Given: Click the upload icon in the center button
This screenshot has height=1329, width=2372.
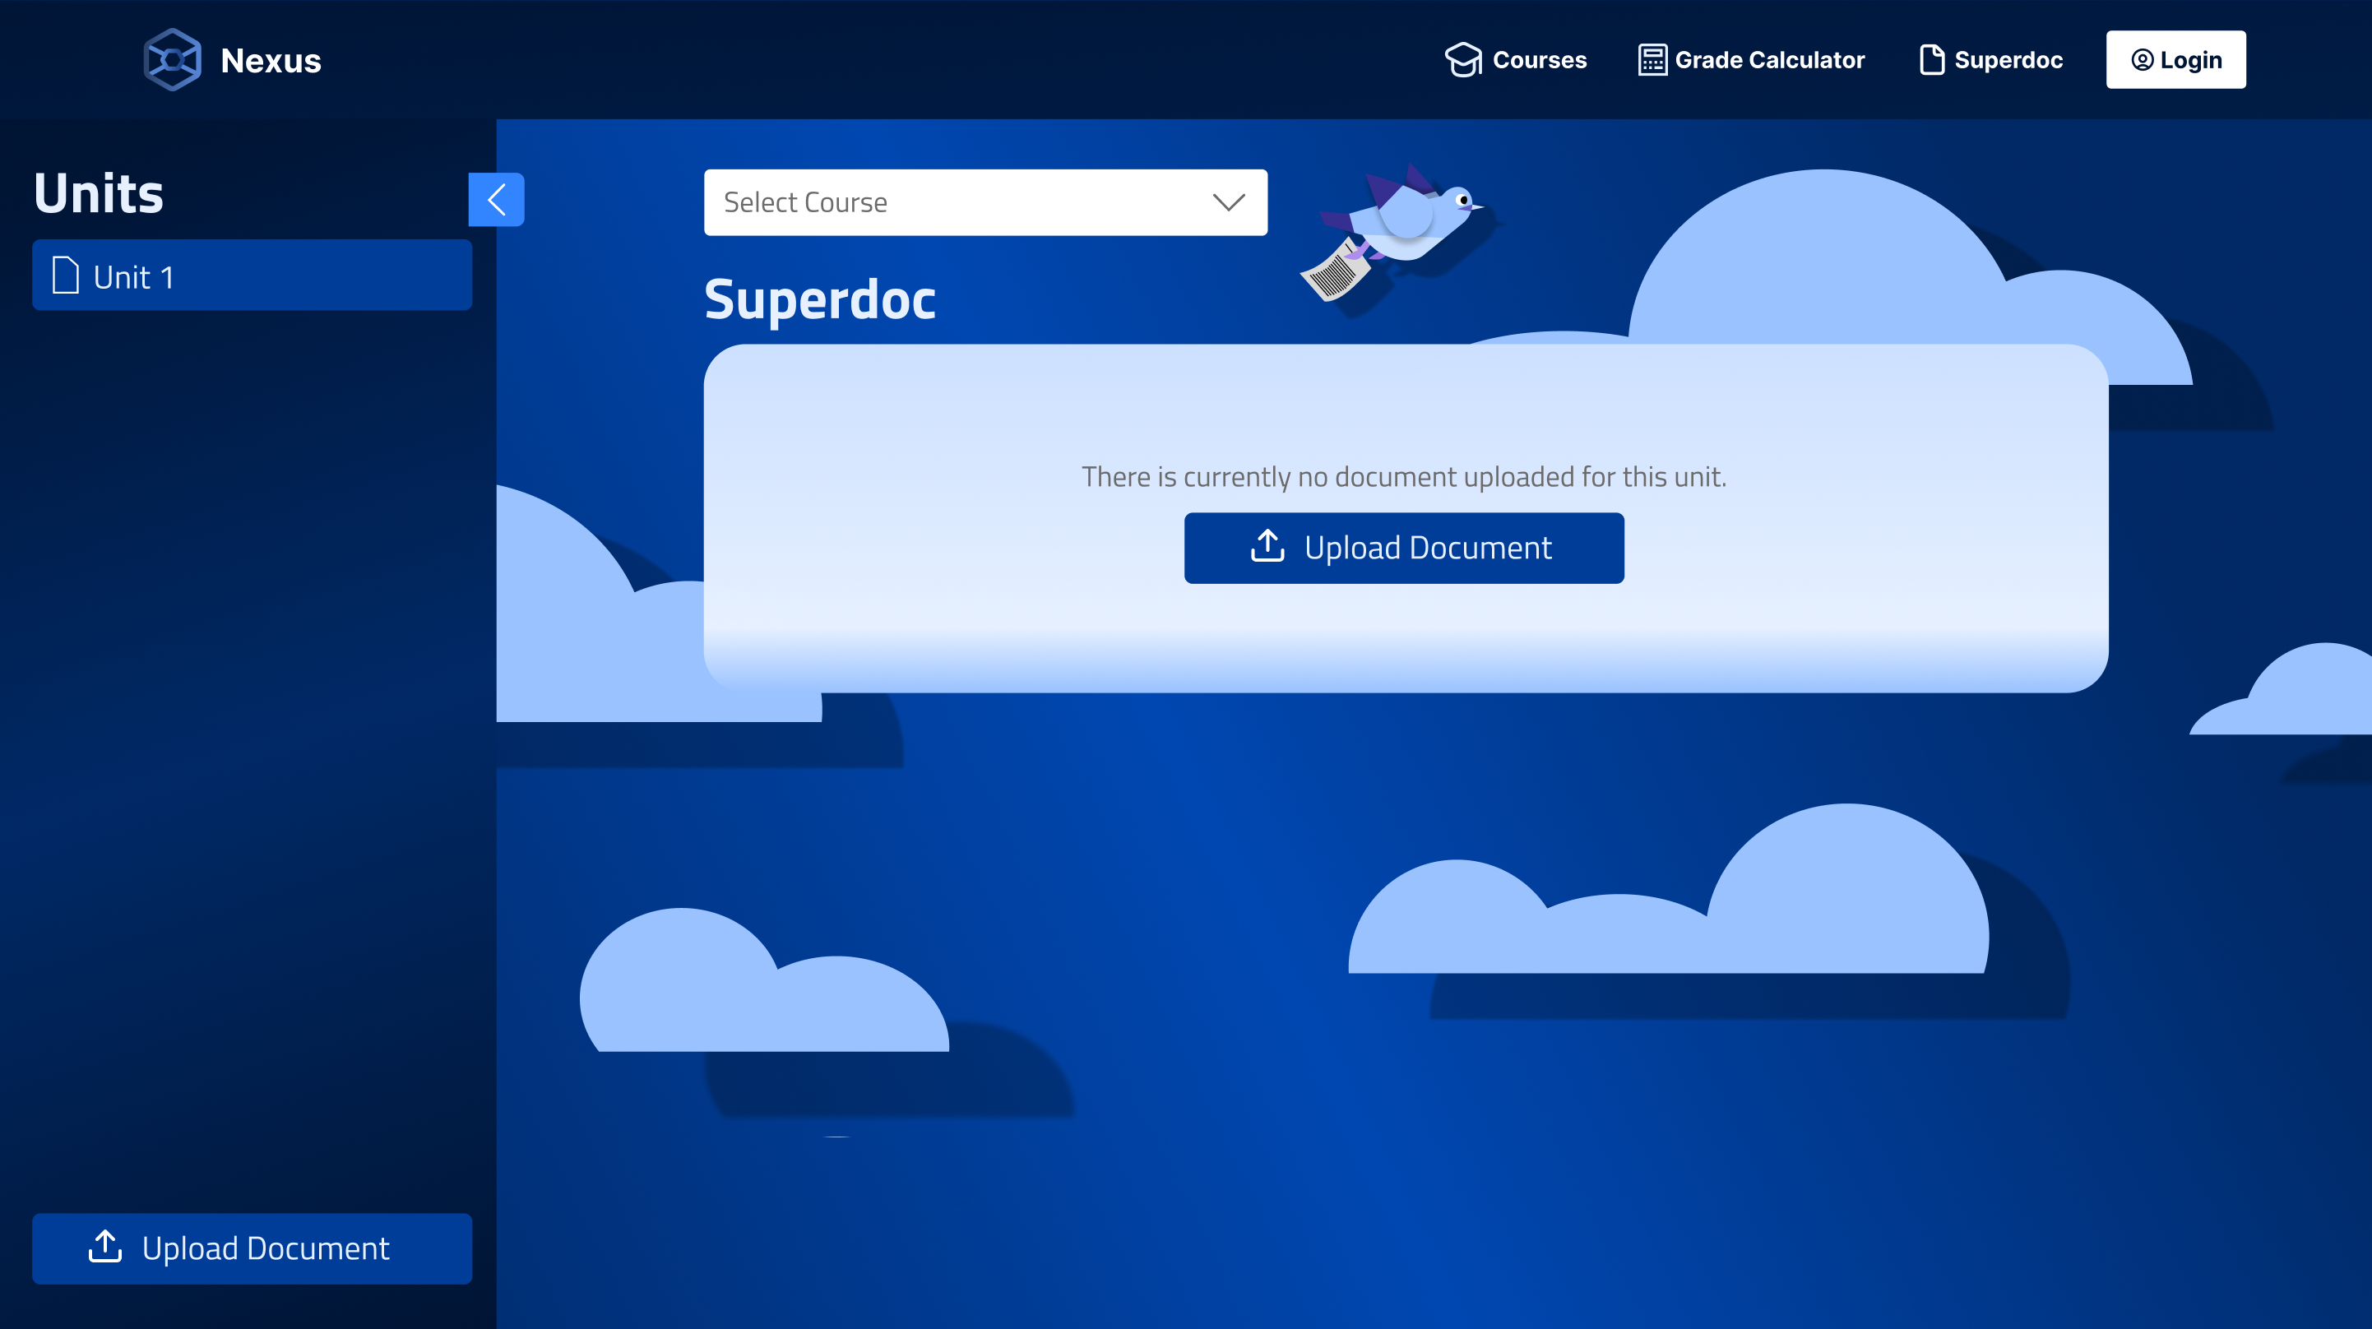Looking at the screenshot, I should tap(1267, 546).
